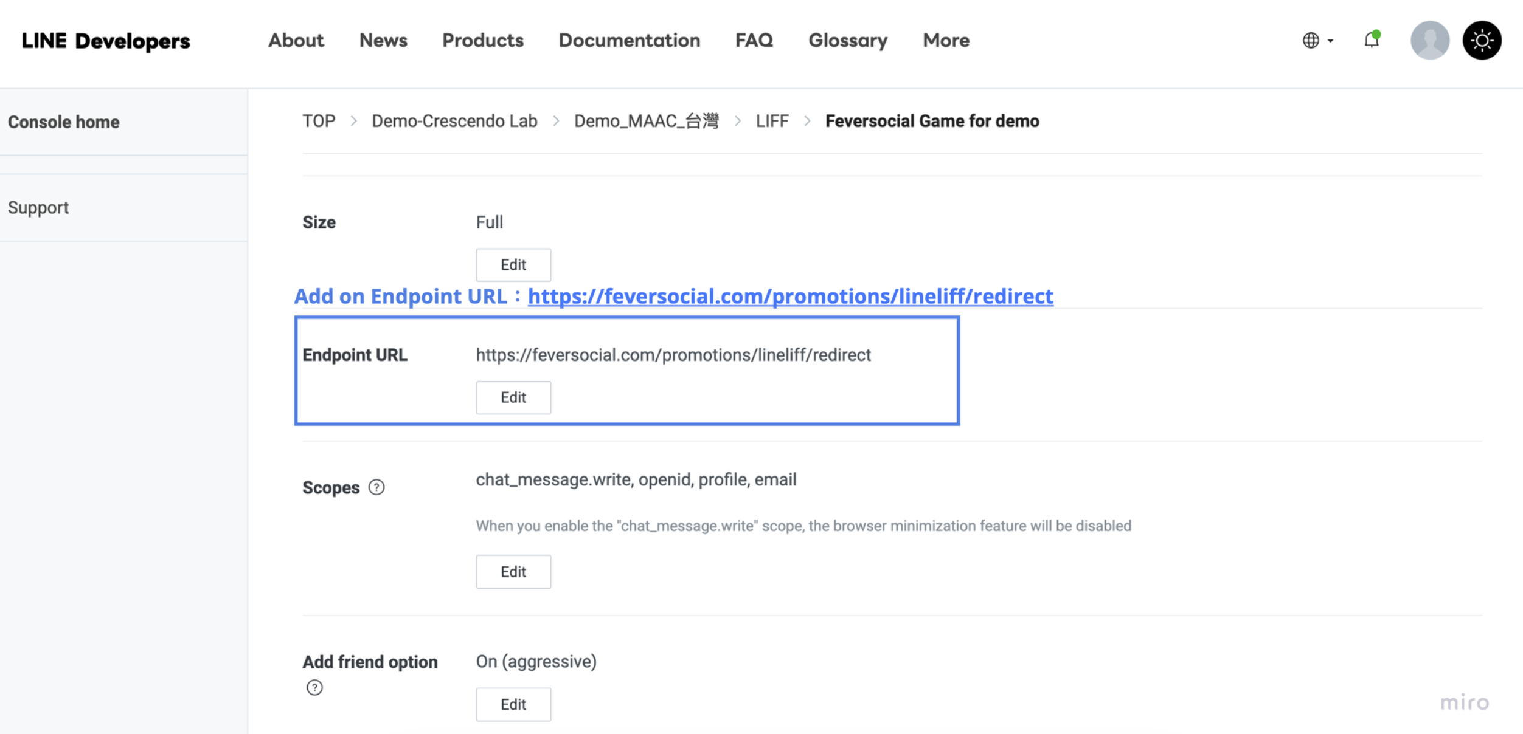1523x734 pixels.
Task: Edit the Add friend option
Action: pyautogui.click(x=513, y=704)
